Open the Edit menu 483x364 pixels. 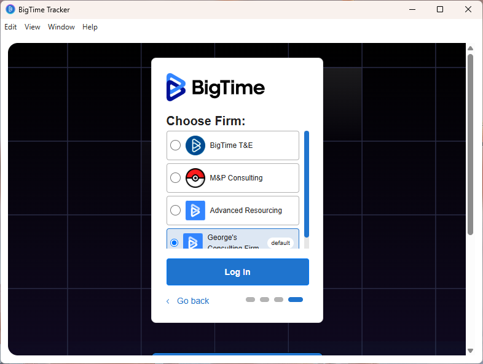pos(10,27)
